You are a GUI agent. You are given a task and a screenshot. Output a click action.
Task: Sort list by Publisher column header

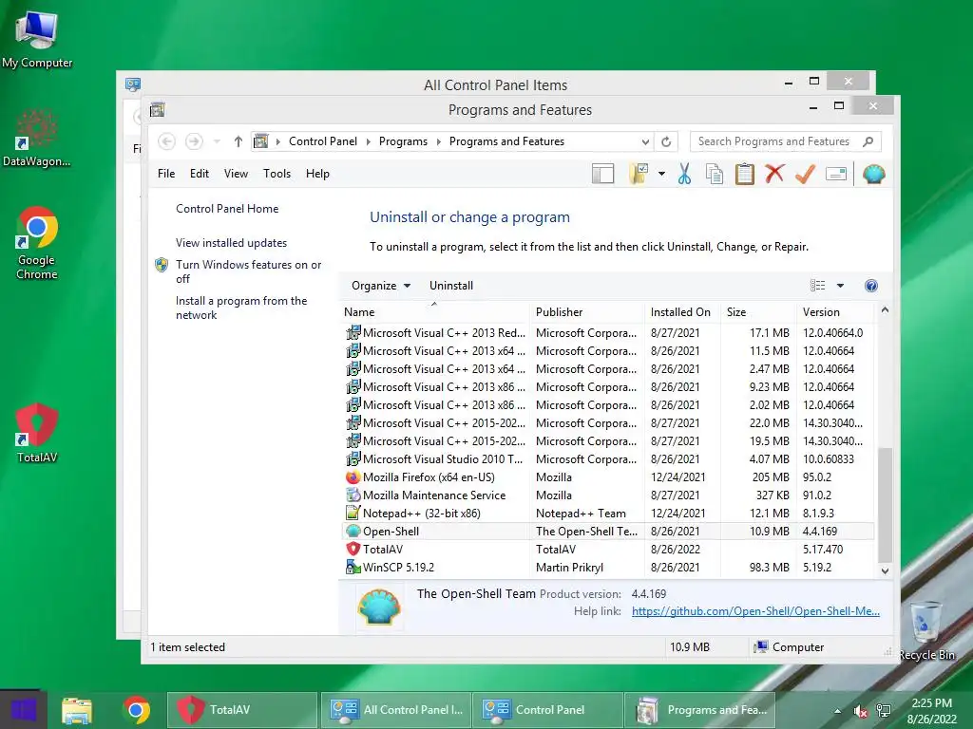pos(587,312)
